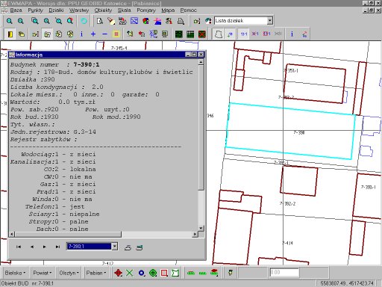Open the Pomoc menu
Viewport: 382px width, 287px height.
pos(188,10)
